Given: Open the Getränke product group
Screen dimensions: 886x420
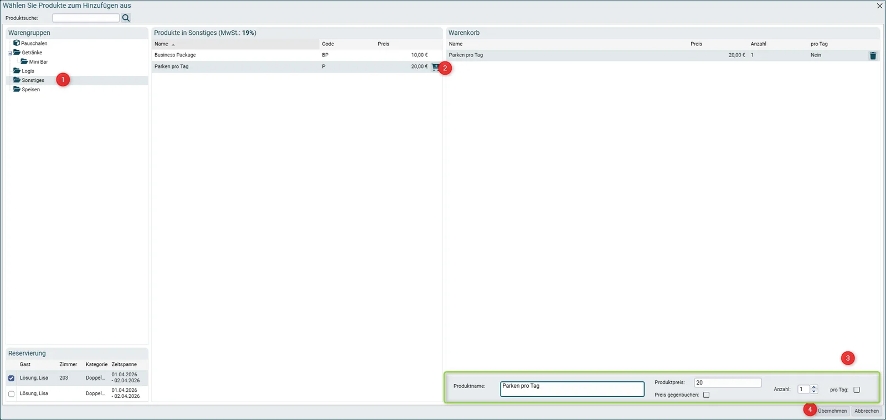Looking at the screenshot, I should coord(32,53).
